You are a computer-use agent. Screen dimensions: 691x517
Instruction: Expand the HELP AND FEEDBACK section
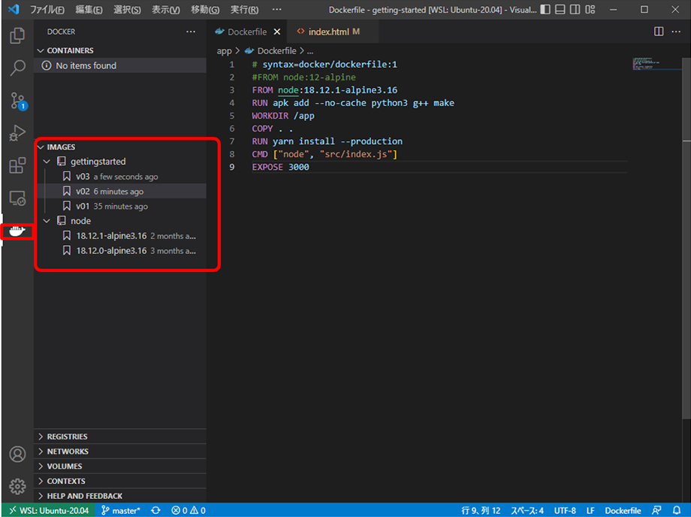click(120, 496)
